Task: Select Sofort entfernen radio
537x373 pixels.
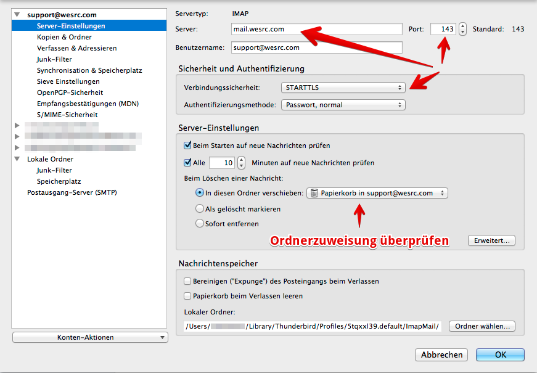Action: click(x=200, y=223)
